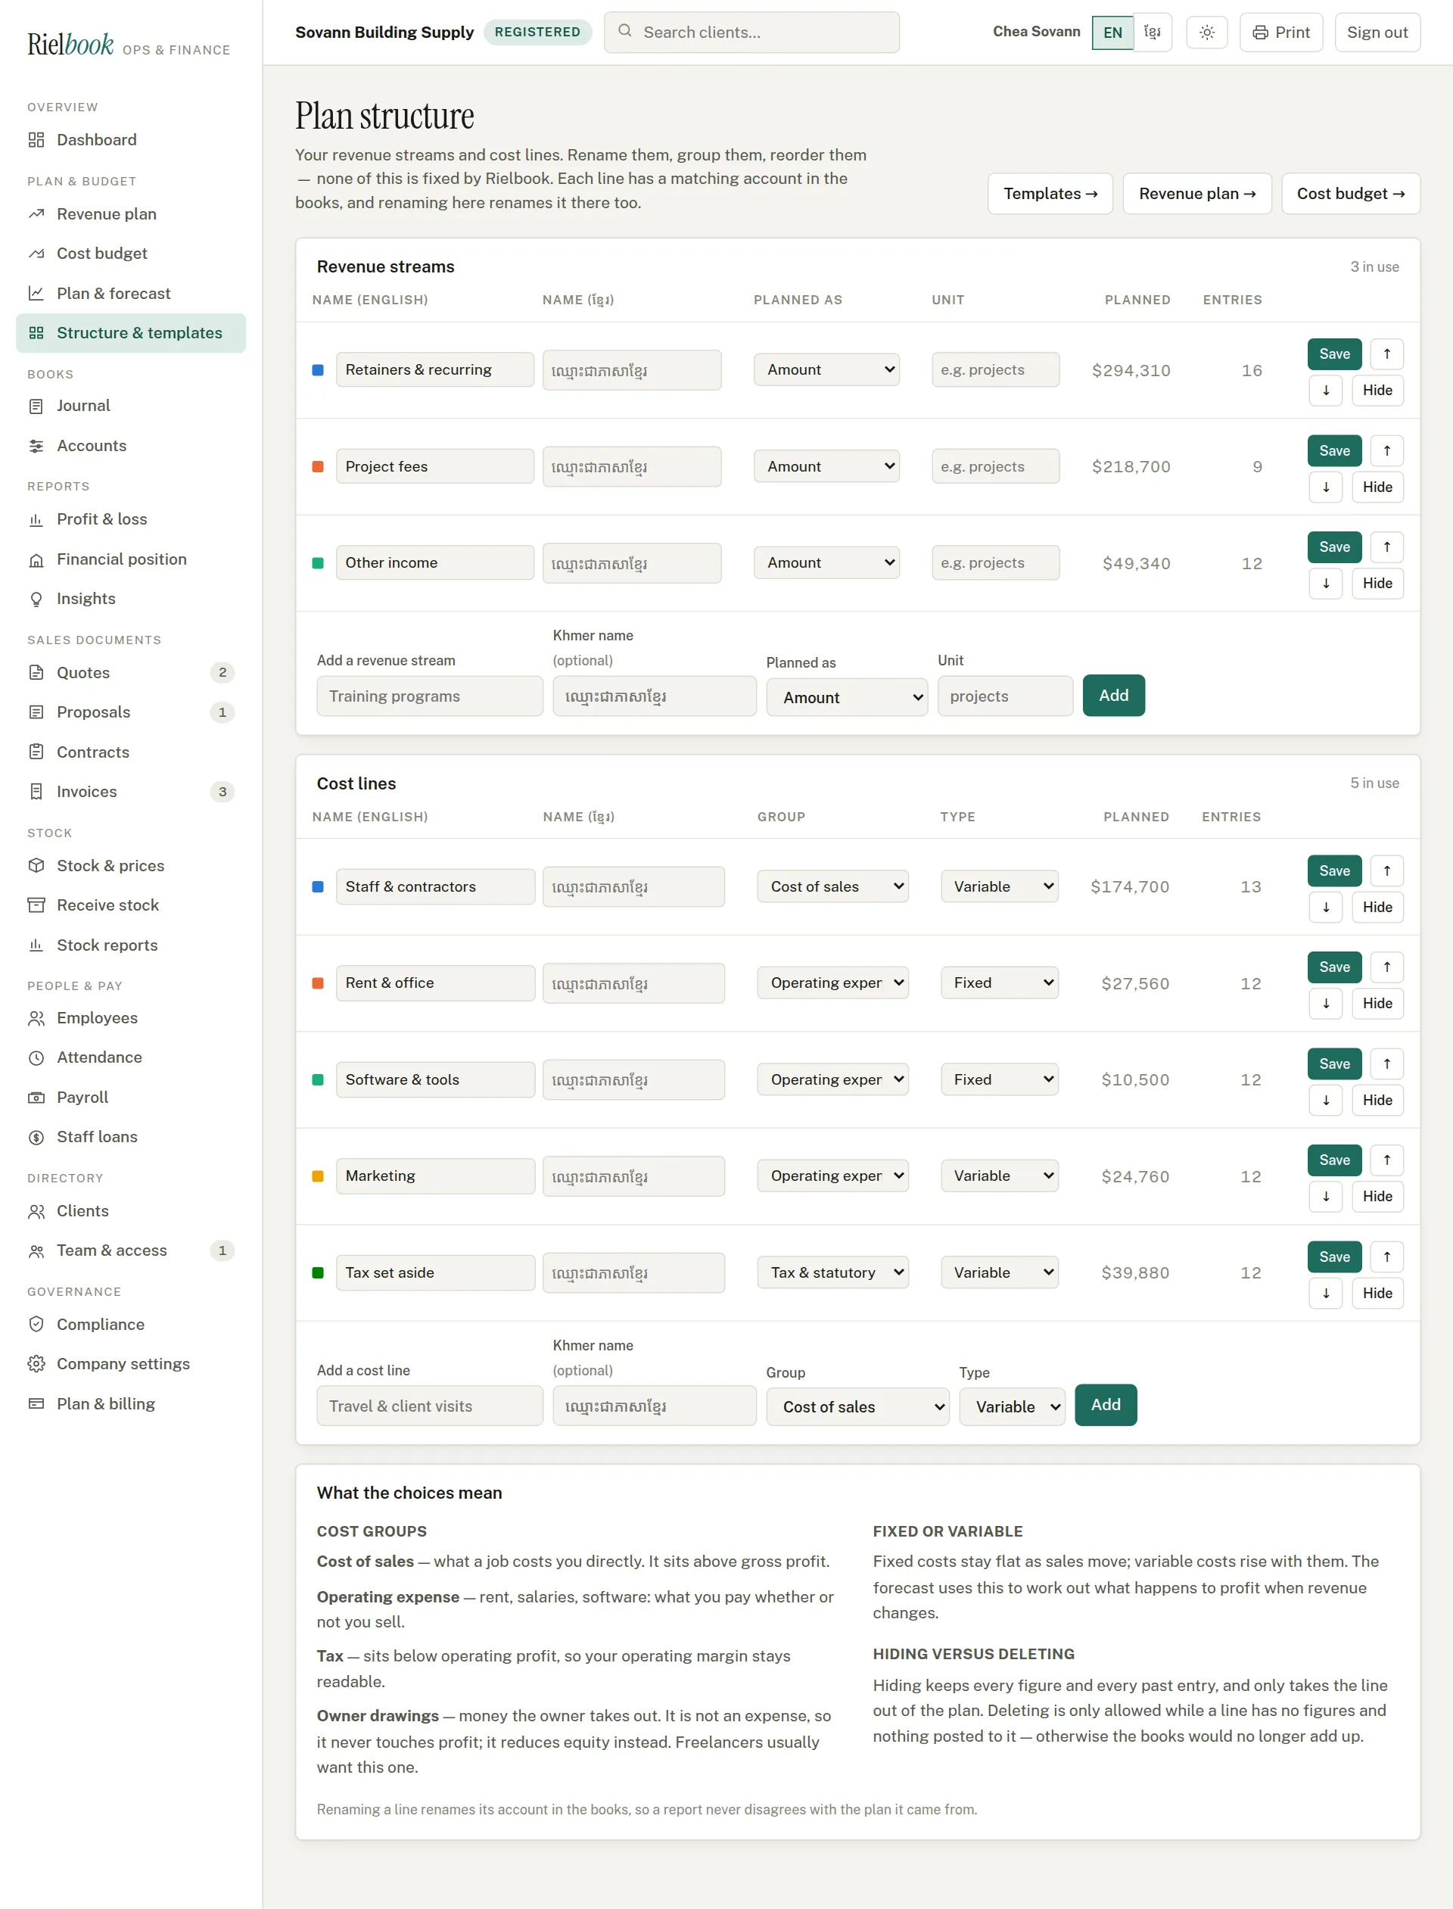Open Stock & prices box item
Viewport: 1453px width, 1909px height.
point(131,866)
